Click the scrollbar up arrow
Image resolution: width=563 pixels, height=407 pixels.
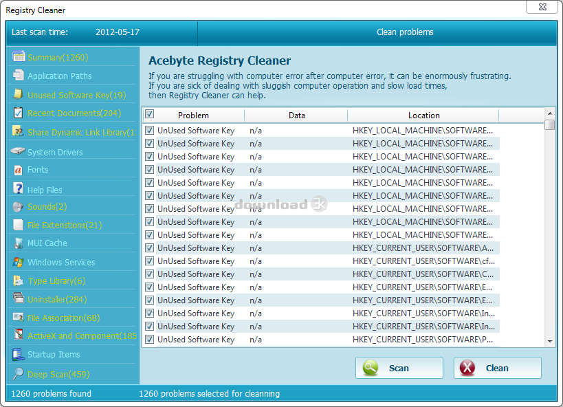click(550, 113)
